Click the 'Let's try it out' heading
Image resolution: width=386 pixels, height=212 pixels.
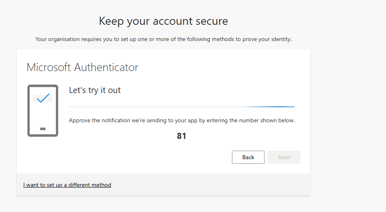click(x=95, y=90)
